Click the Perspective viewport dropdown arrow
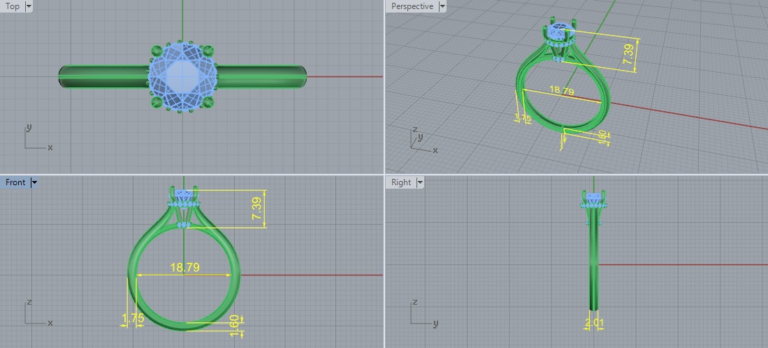Screen dimensions: 768x348 pos(442,6)
